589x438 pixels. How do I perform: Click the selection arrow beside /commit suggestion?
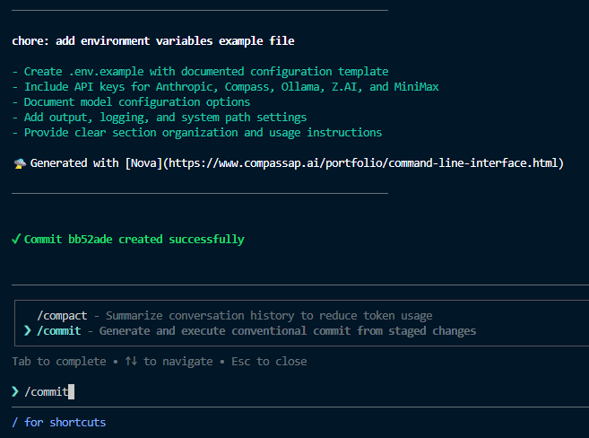(x=28, y=331)
